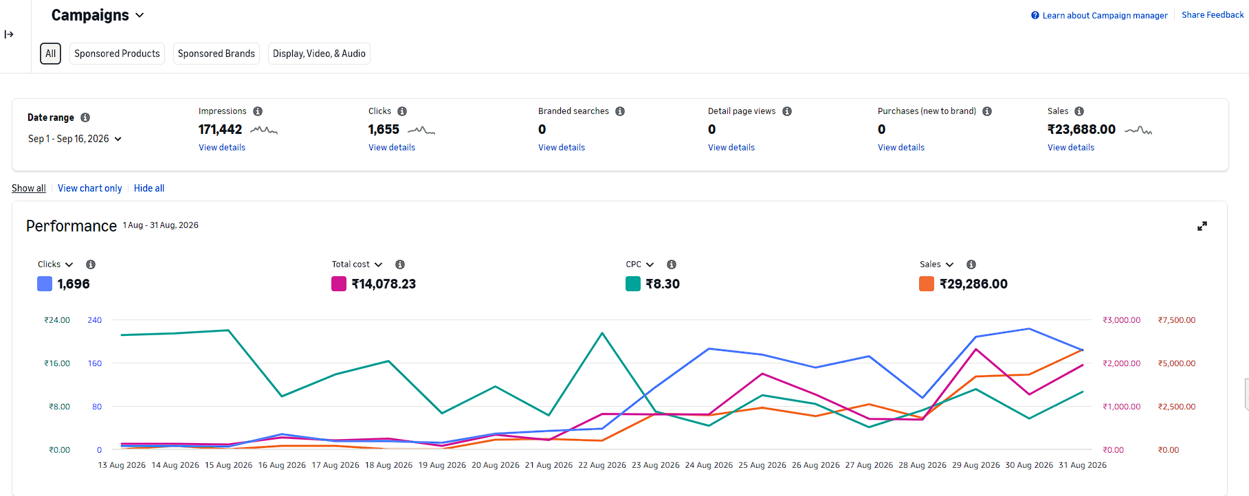
Task: Click the orange Sales color swatch
Action: coord(927,284)
